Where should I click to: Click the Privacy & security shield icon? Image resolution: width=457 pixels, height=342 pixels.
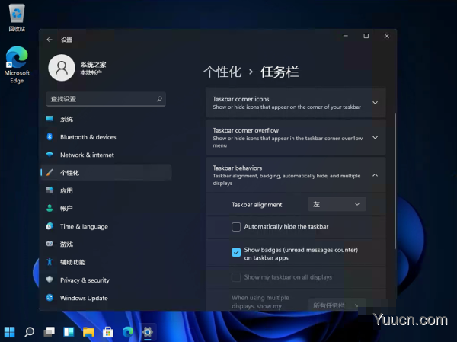50,280
